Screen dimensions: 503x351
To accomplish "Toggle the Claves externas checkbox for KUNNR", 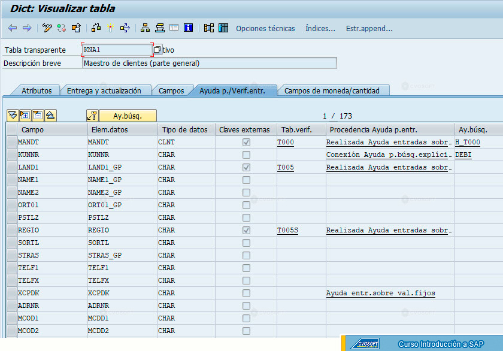I will pos(246,155).
